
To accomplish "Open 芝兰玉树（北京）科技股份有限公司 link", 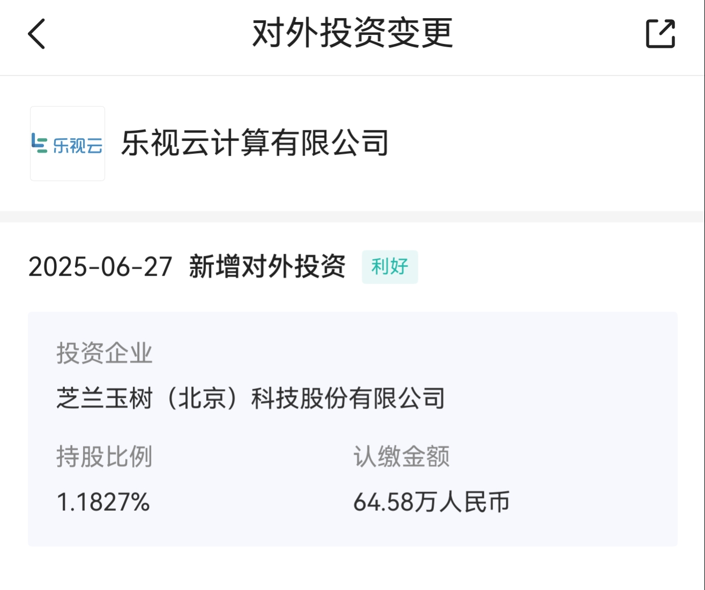I will pos(251,398).
